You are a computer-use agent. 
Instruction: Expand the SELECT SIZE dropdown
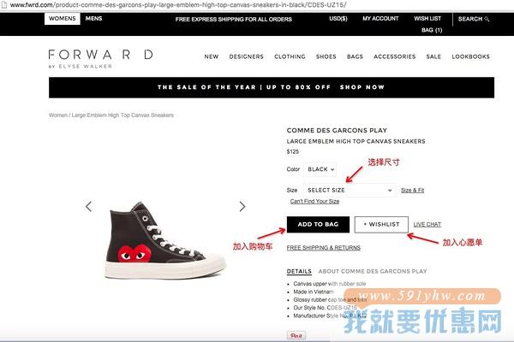[350, 190]
